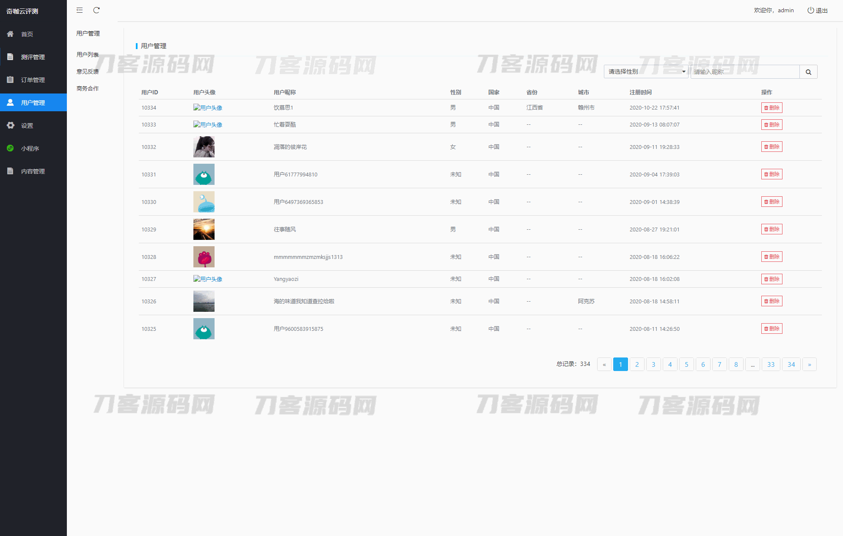
Task: Delete user 10334 with 删除 button
Action: click(771, 108)
